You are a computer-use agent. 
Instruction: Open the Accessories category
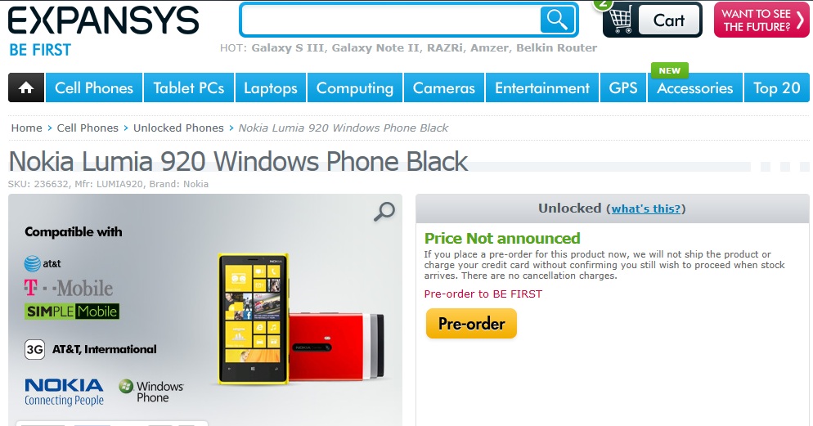tap(694, 87)
